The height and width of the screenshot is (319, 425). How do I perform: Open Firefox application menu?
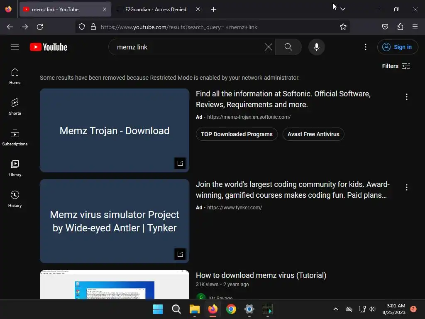pos(415,27)
